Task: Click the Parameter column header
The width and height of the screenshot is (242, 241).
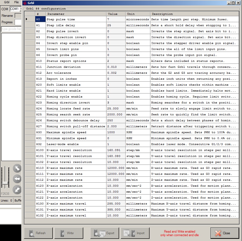Action: (76, 14)
